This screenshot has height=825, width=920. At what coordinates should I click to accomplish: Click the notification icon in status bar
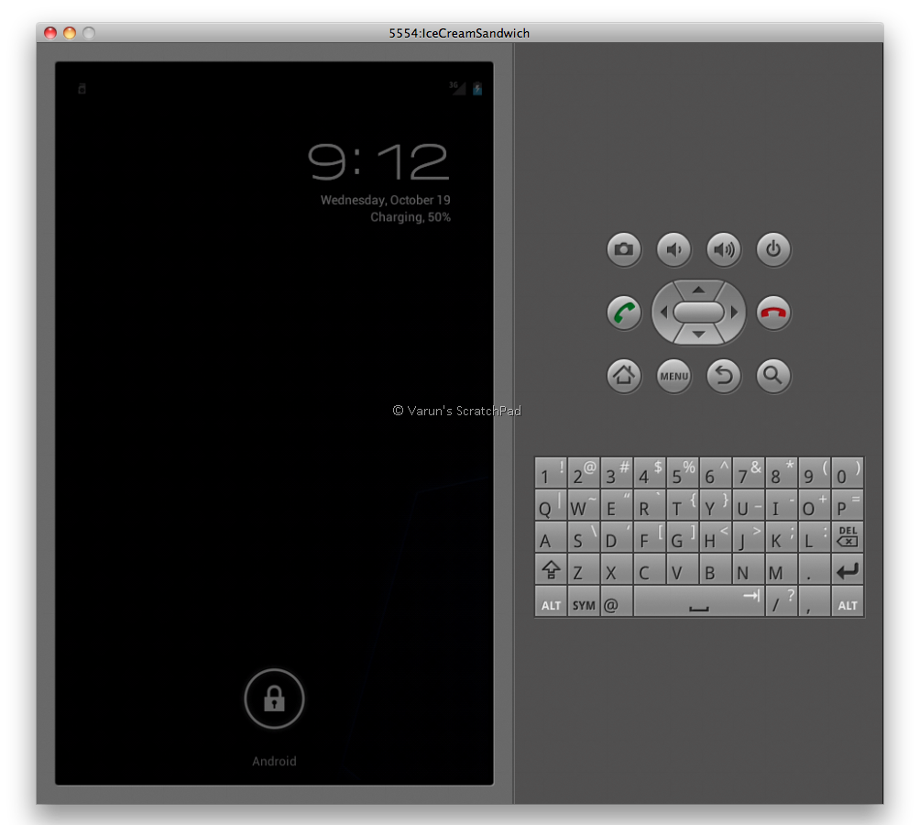82,89
